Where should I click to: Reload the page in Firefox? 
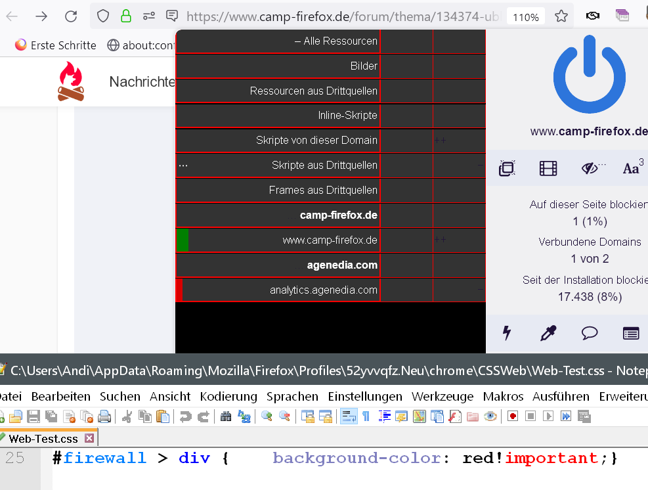pyautogui.click(x=71, y=16)
